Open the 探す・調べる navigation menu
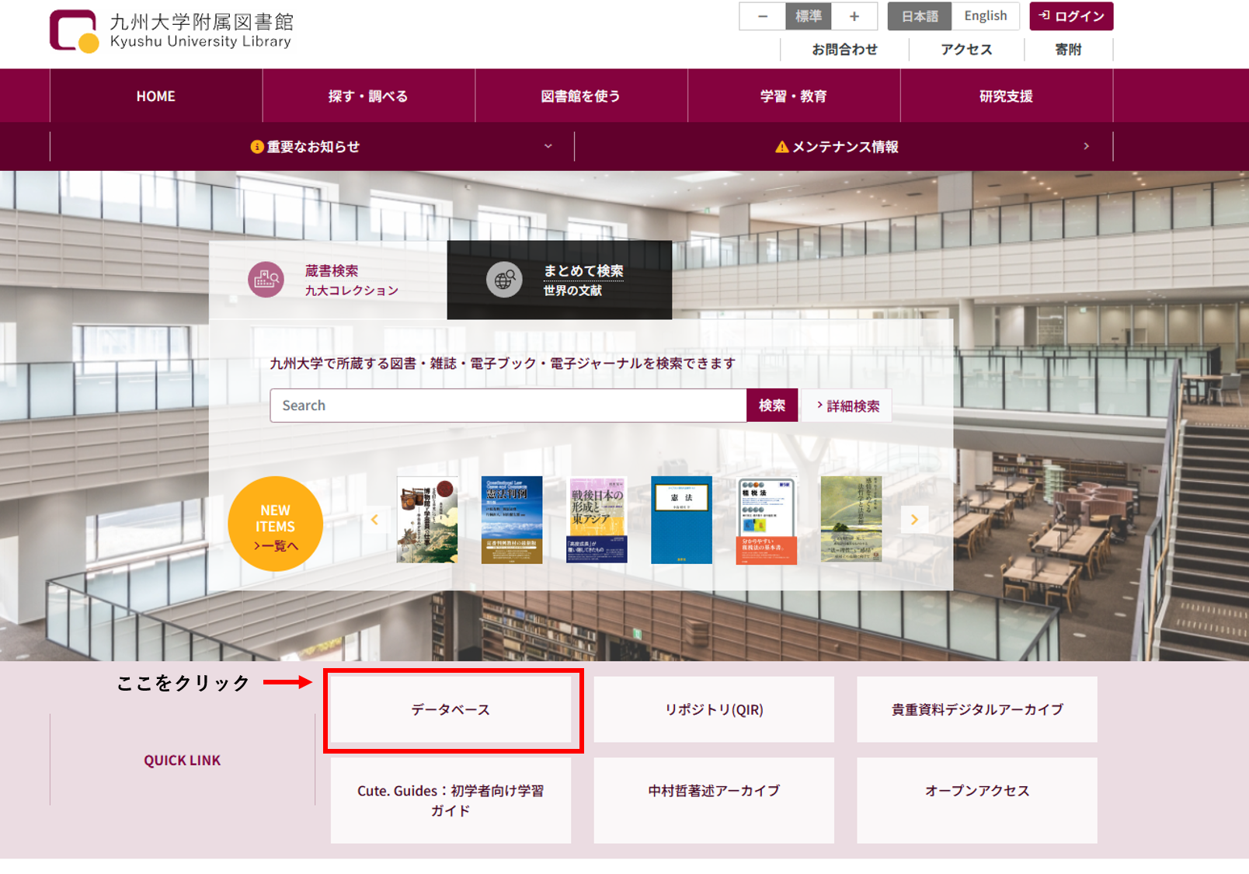 click(x=369, y=96)
